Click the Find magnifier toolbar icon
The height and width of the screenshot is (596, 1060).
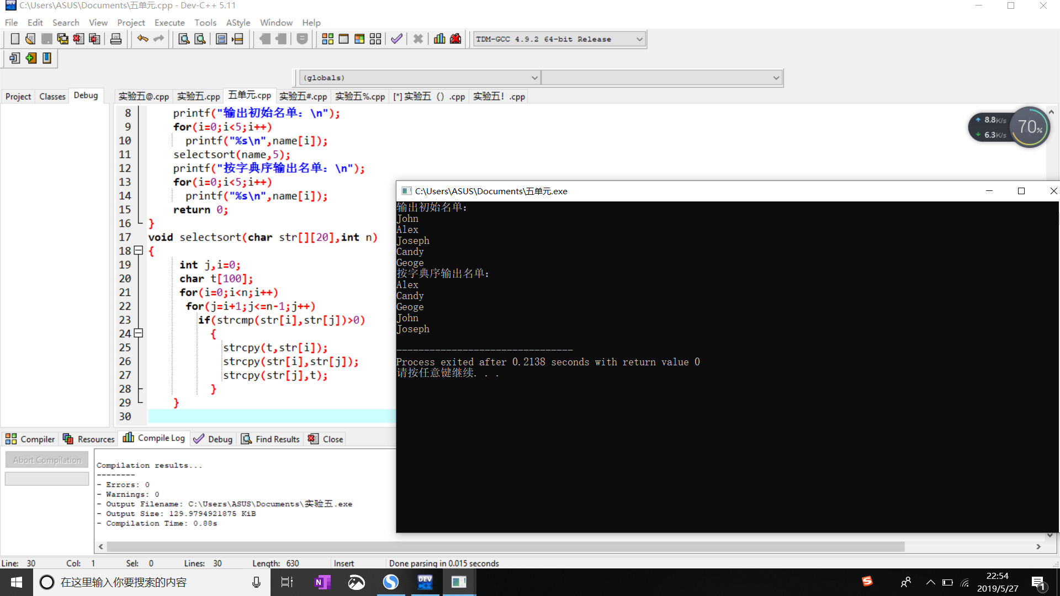click(x=184, y=39)
